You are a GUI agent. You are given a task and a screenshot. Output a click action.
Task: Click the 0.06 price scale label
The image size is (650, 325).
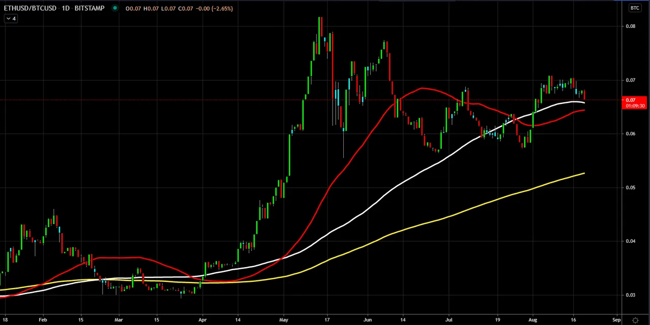coord(631,134)
